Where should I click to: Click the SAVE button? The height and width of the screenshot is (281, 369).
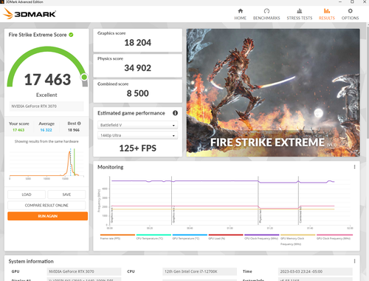point(66,194)
